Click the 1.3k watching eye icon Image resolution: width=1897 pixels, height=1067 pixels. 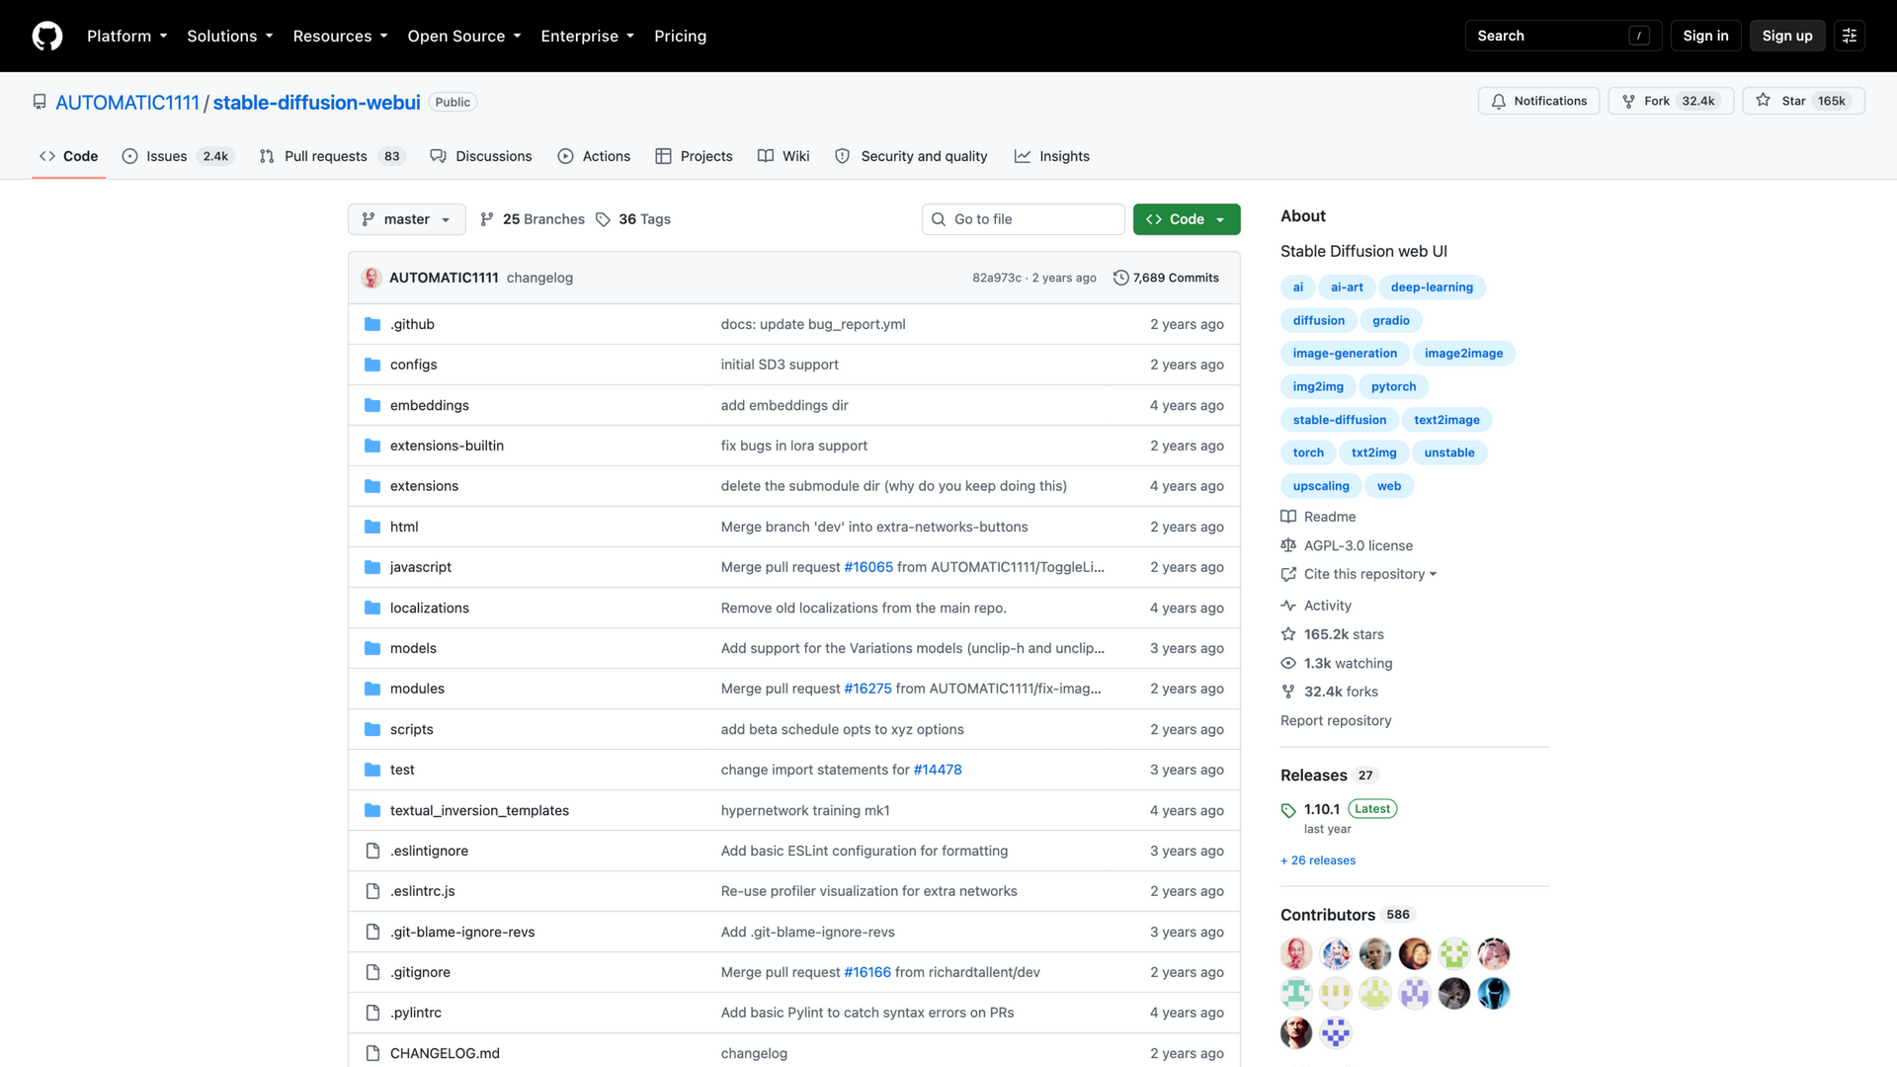point(1288,663)
